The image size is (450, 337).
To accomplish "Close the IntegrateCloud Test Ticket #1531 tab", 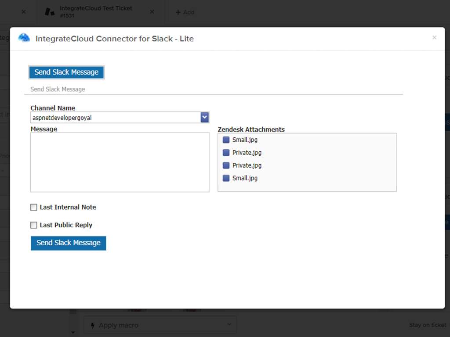I will [152, 12].
